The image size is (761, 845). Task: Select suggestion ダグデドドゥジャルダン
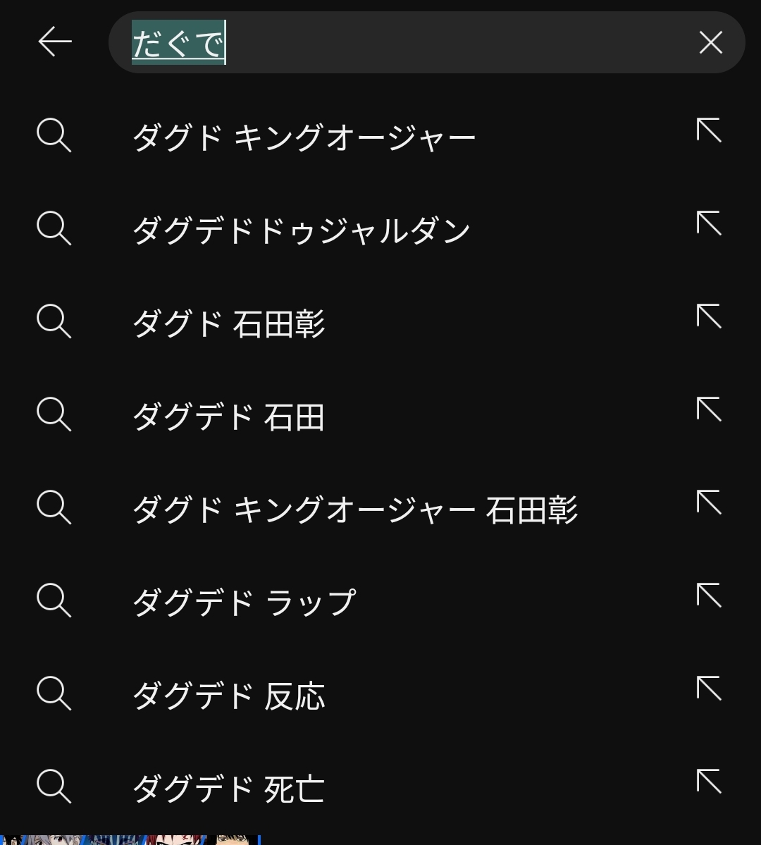pyautogui.click(x=302, y=230)
